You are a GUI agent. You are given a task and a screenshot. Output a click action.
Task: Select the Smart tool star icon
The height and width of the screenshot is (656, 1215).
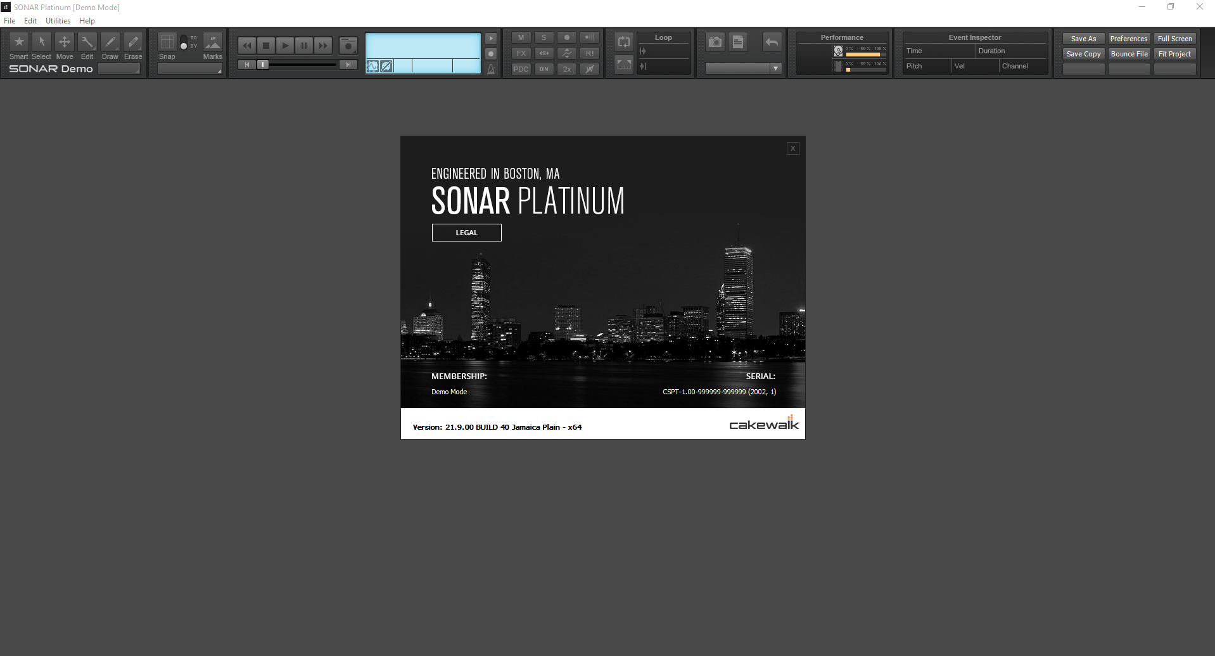click(19, 42)
